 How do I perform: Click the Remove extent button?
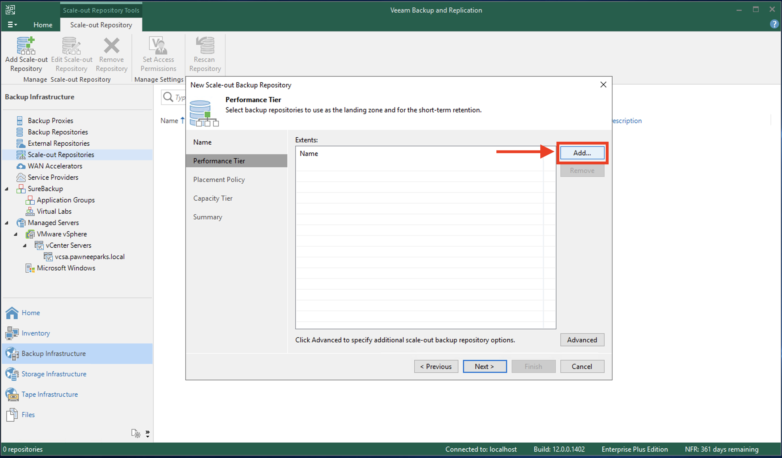[582, 170]
